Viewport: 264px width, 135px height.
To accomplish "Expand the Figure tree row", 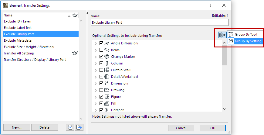I will coord(96,97).
